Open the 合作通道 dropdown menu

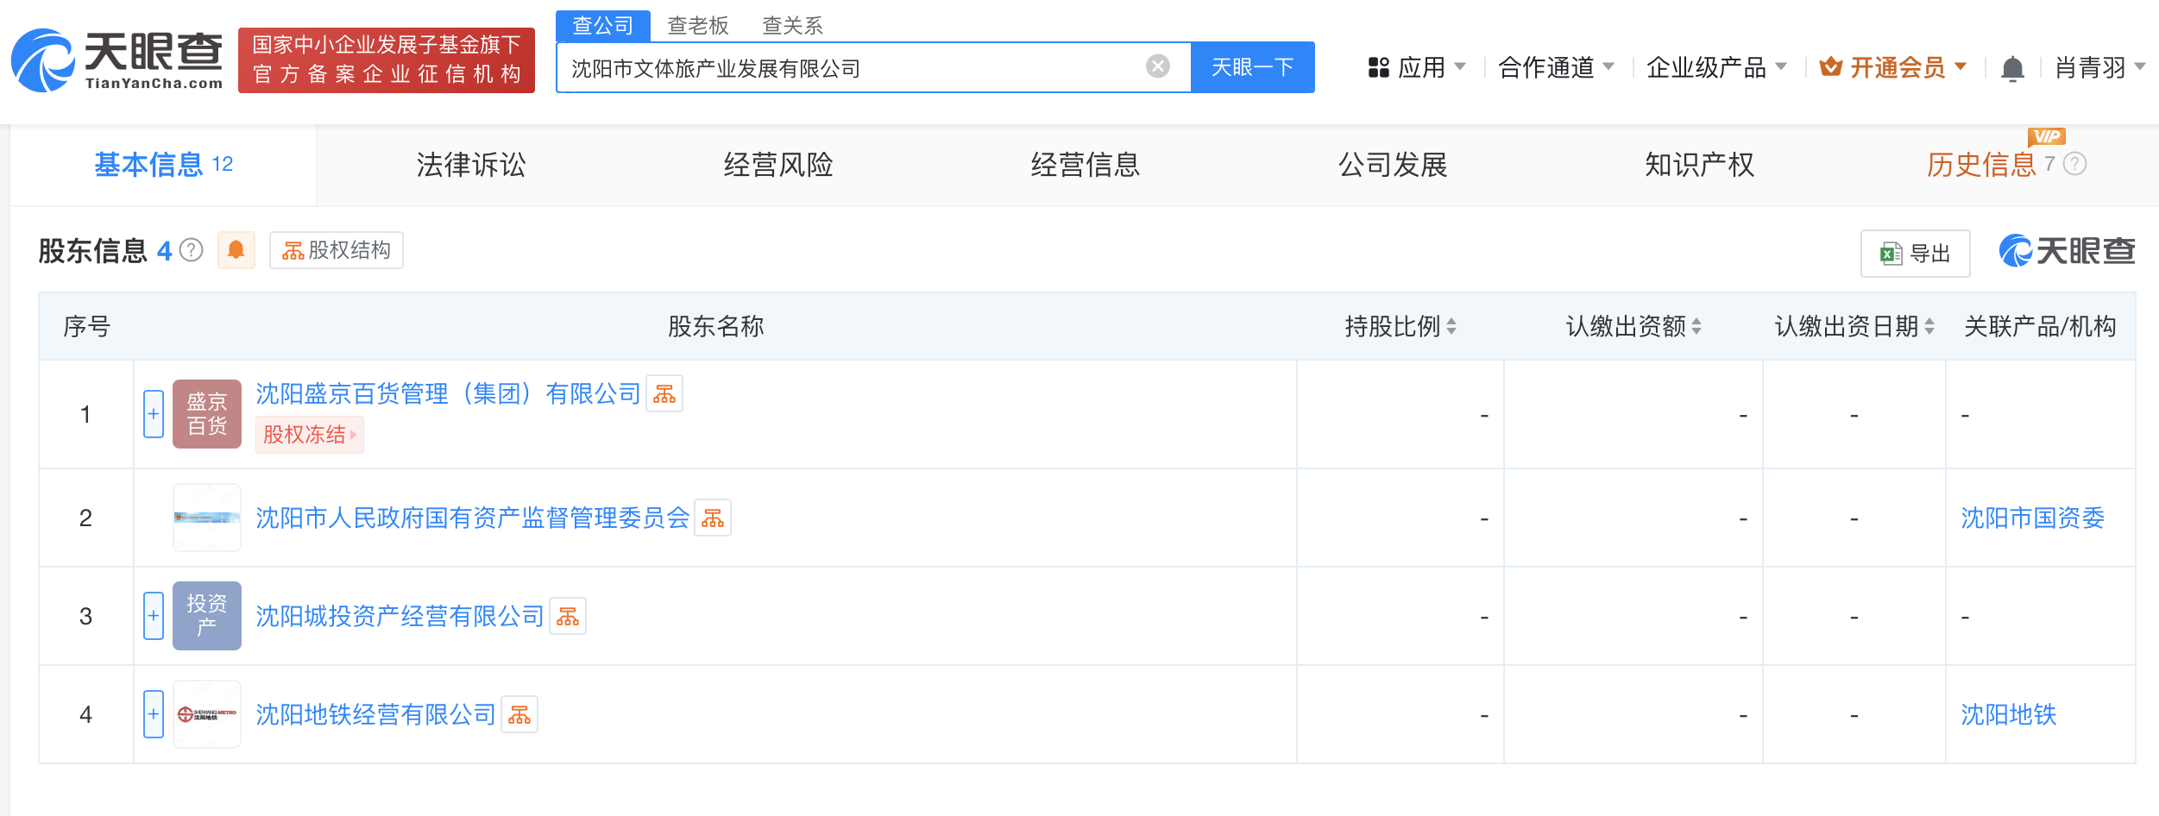tap(1556, 67)
